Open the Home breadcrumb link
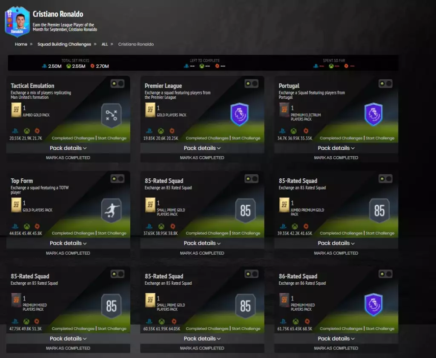 click(21, 44)
